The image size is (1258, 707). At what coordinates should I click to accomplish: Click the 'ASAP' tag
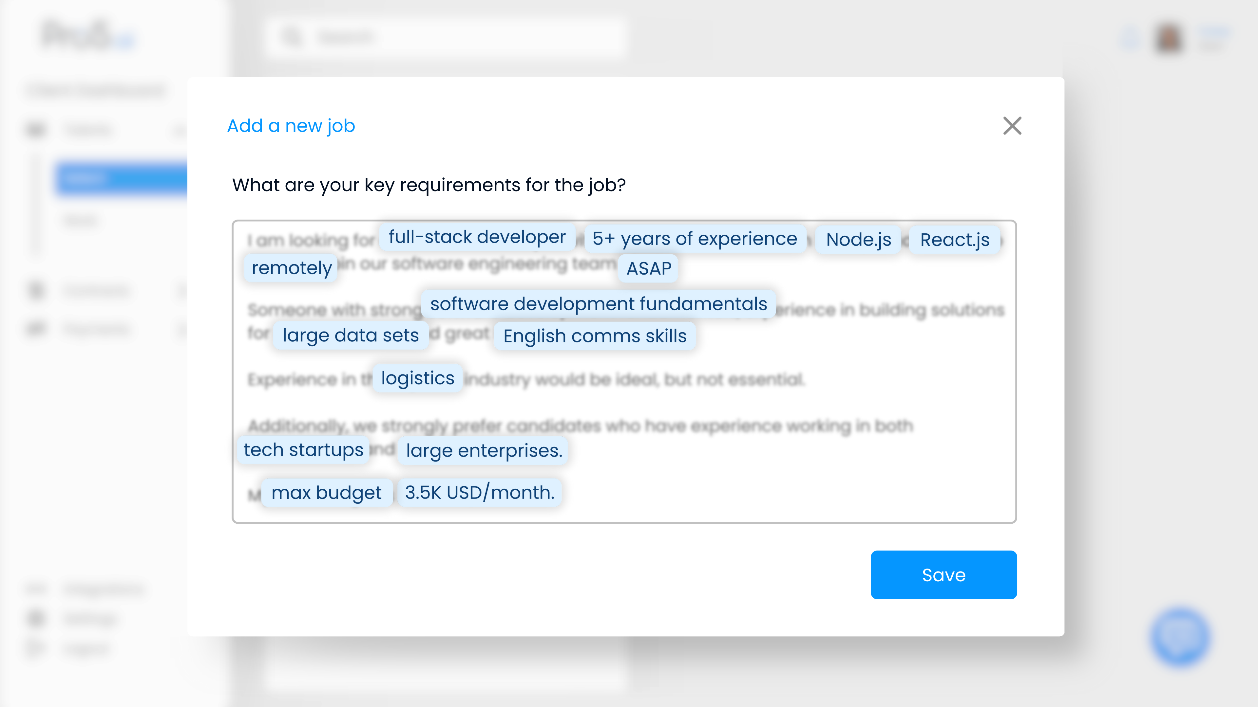click(649, 268)
